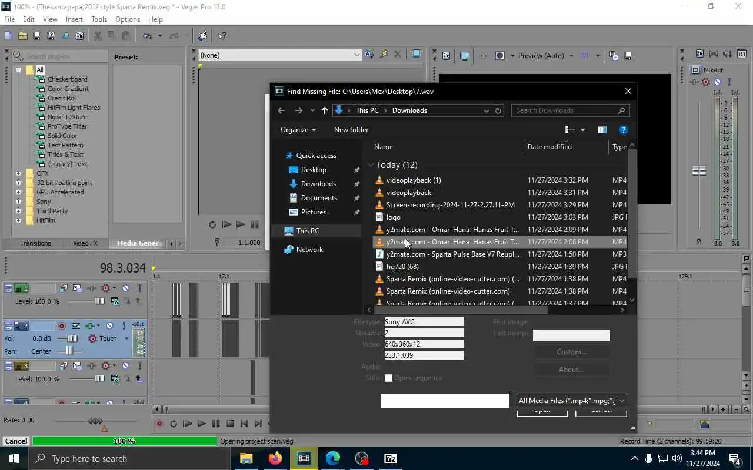Open 7-Zip from the Windows taskbar
This screenshot has height=470, width=753.
coord(390,458)
